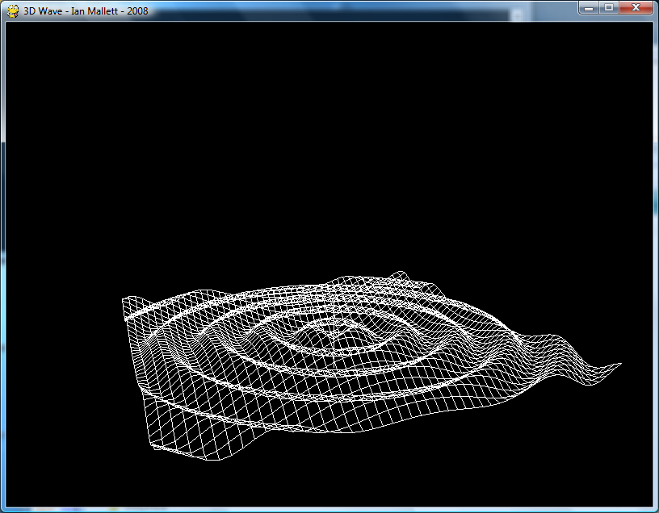Click the upper-left corner of the wireframe mesh
Viewport: 659px width, 513px height.
(x=124, y=301)
